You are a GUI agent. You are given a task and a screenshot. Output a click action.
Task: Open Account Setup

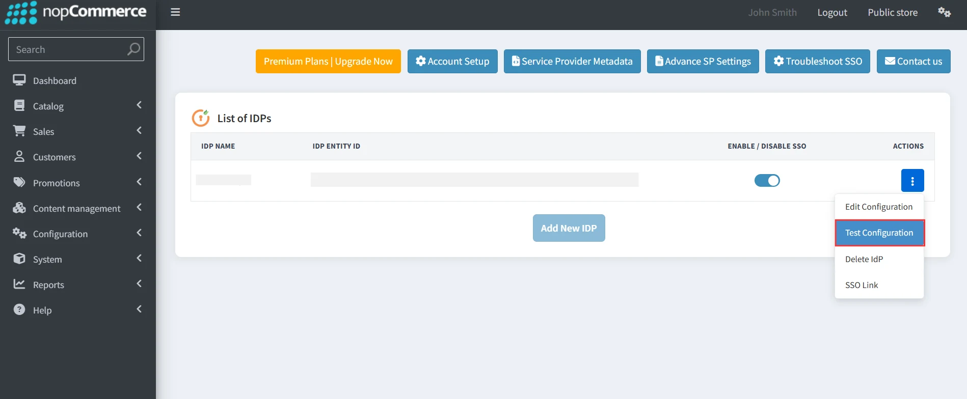click(452, 61)
